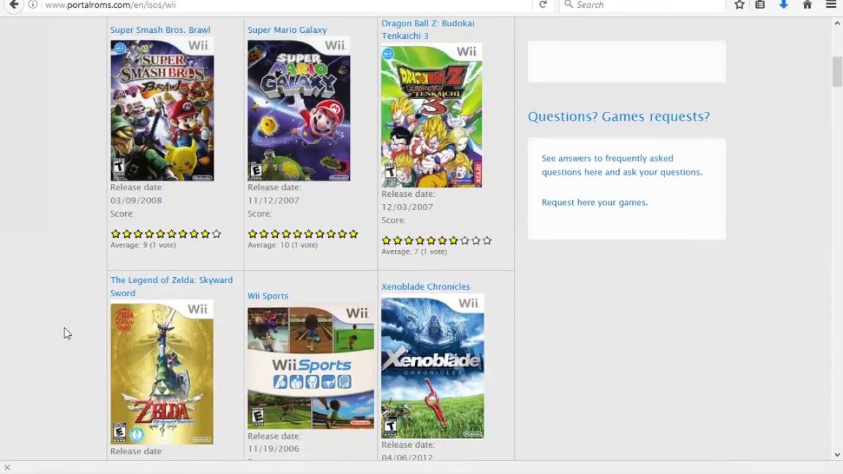Viewport: 843px width, 474px height.
Task: Go to the browser home icon
Action: point(807,5)
